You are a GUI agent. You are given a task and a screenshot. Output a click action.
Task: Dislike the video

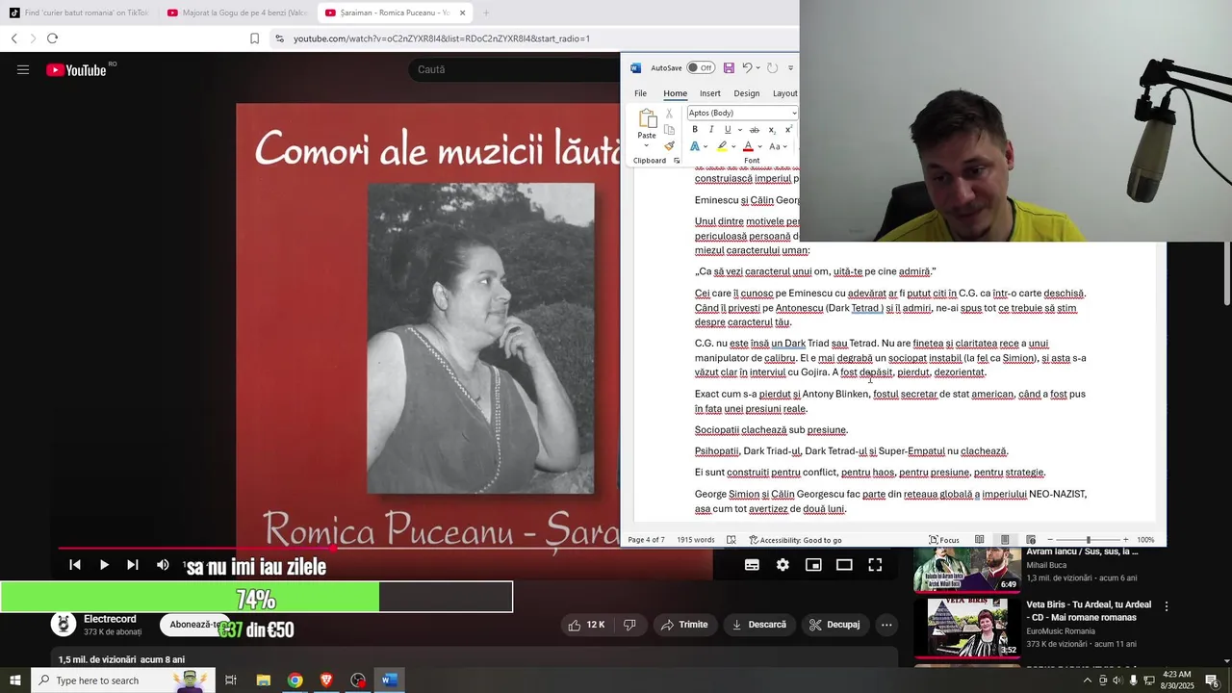(x=629, y=625)
